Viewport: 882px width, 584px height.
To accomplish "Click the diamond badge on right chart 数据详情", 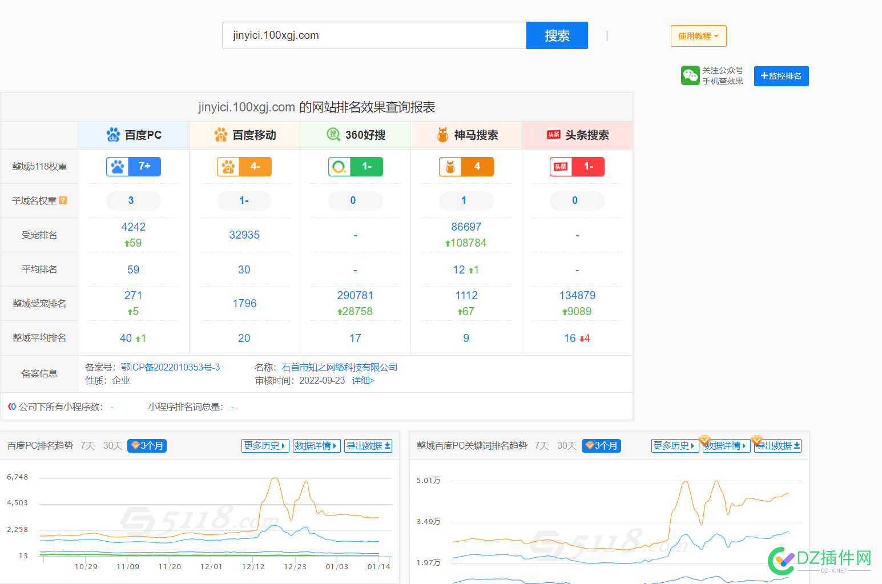I will click(x=704, y=440).
